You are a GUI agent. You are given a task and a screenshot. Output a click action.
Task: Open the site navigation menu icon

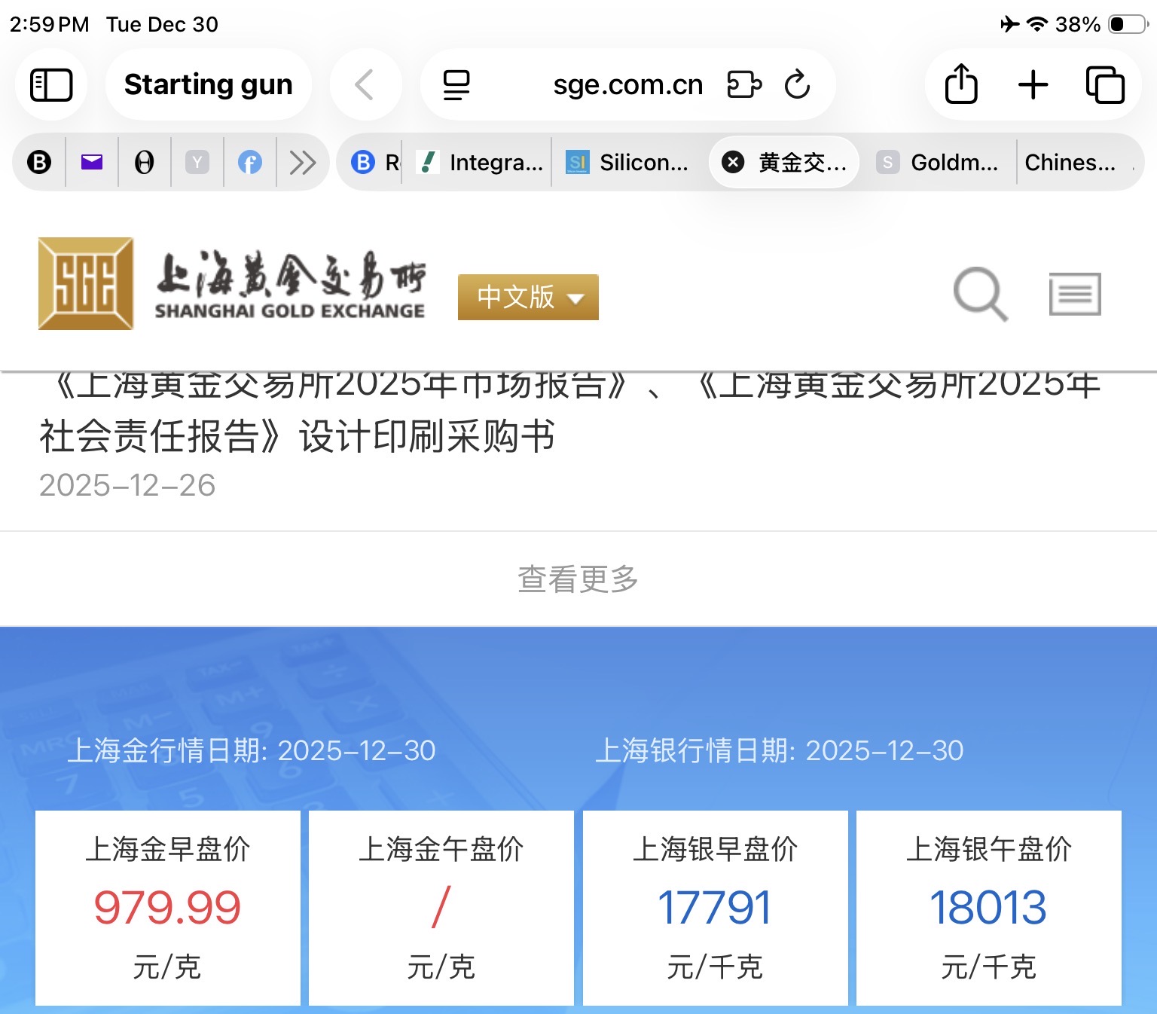(1075, 294)
